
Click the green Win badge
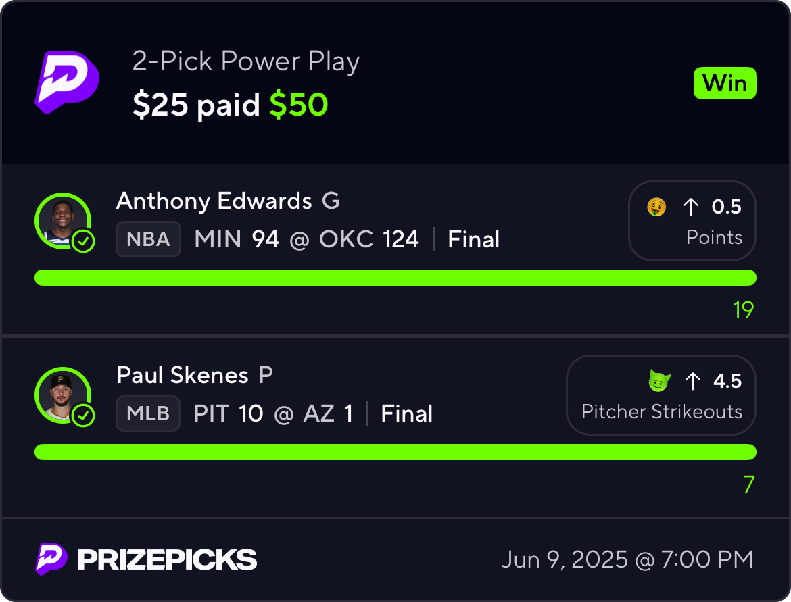[725, 84]
